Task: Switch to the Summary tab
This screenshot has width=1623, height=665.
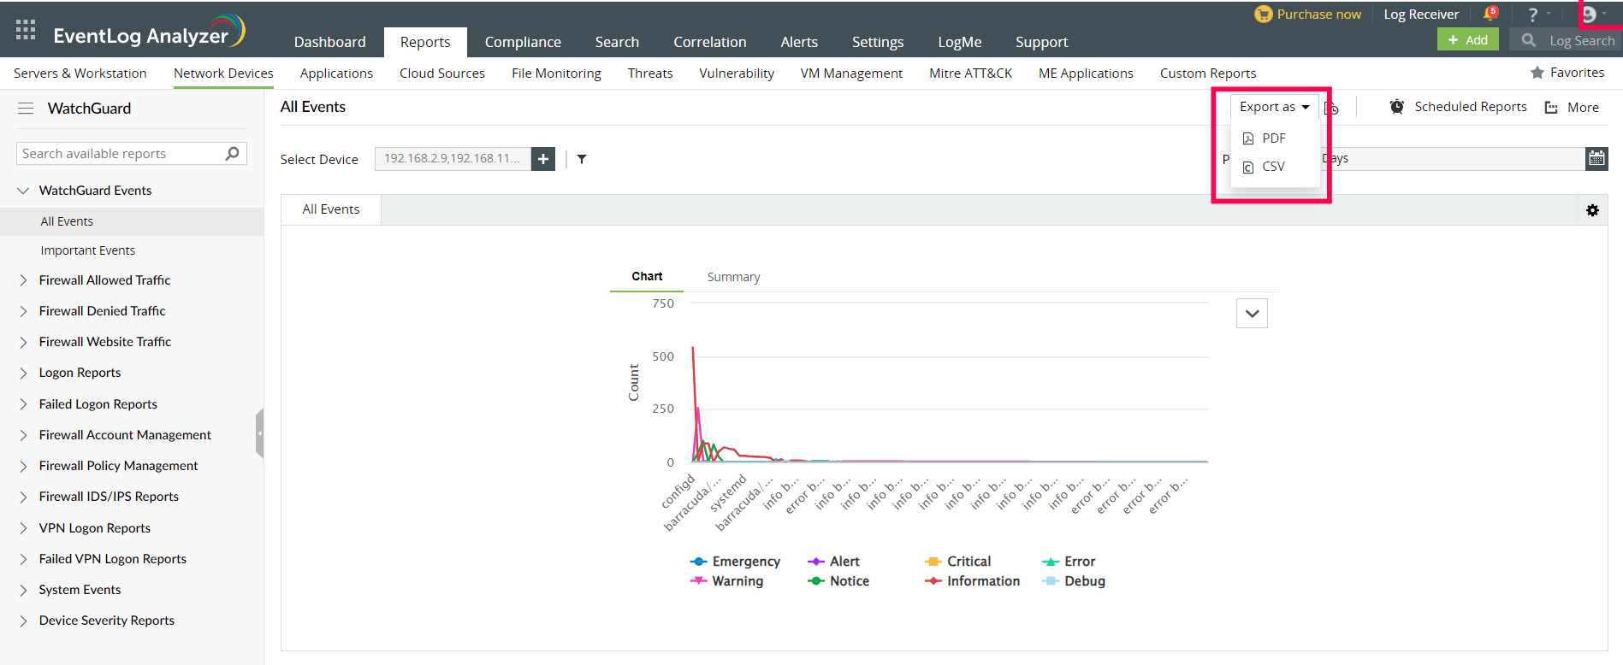Action: point(733,277)
